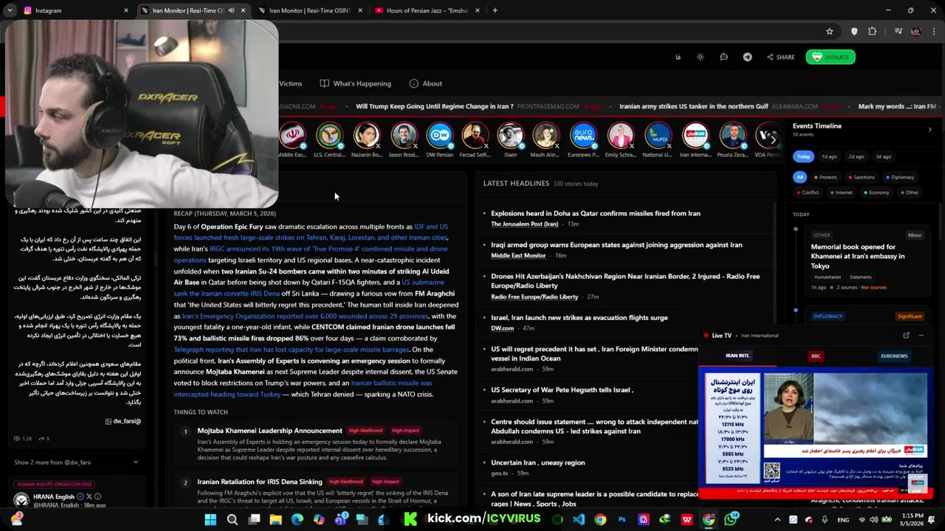This screenshot has height=531, width=945.
Task: Open the chatbot icon in header
Action: [724, 58]
